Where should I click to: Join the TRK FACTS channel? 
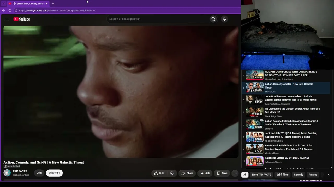pos(39,173)
